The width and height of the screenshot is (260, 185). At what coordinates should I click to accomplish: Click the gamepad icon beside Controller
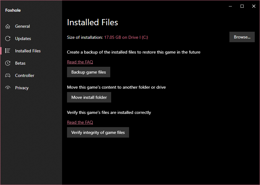pos(8,76)
